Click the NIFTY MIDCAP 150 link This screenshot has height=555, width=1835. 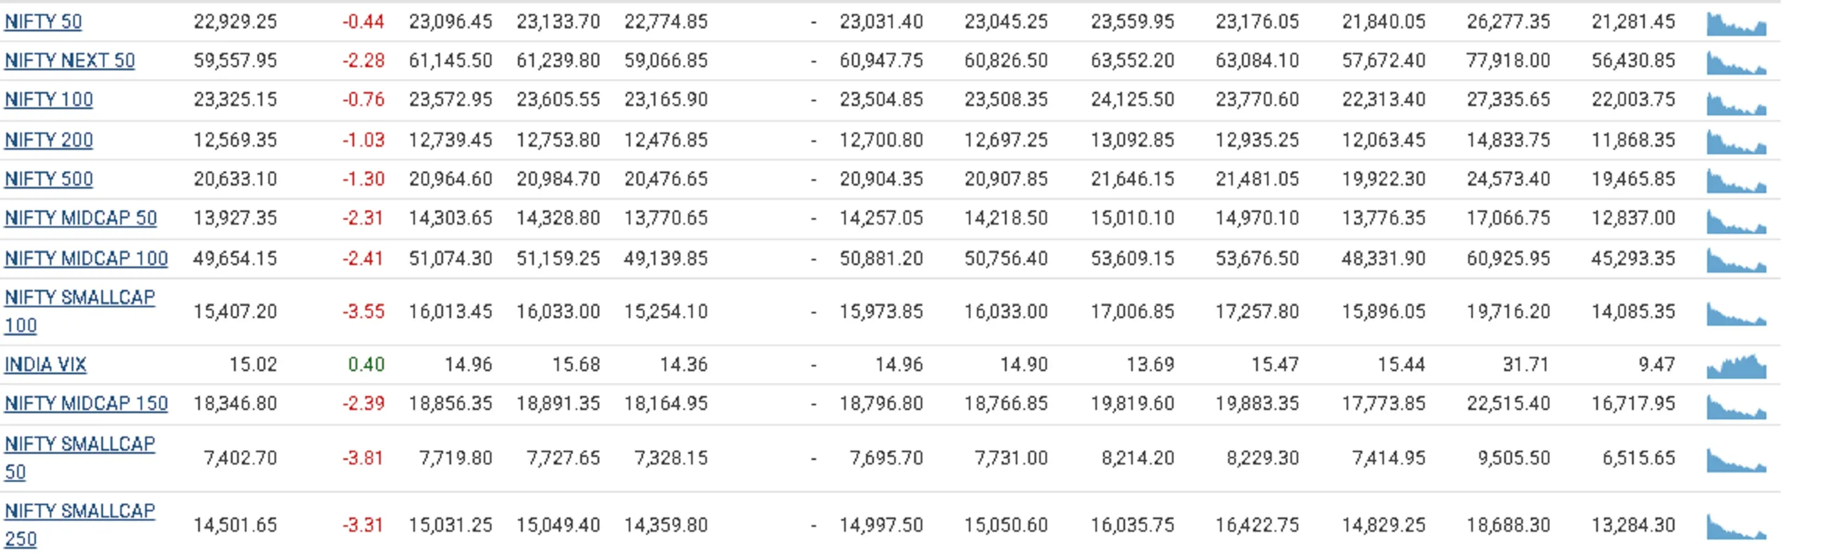click(x=86, y=404)
